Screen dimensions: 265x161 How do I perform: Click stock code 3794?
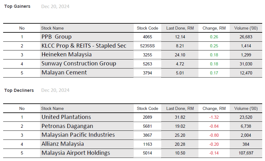(x=147, y=73)
